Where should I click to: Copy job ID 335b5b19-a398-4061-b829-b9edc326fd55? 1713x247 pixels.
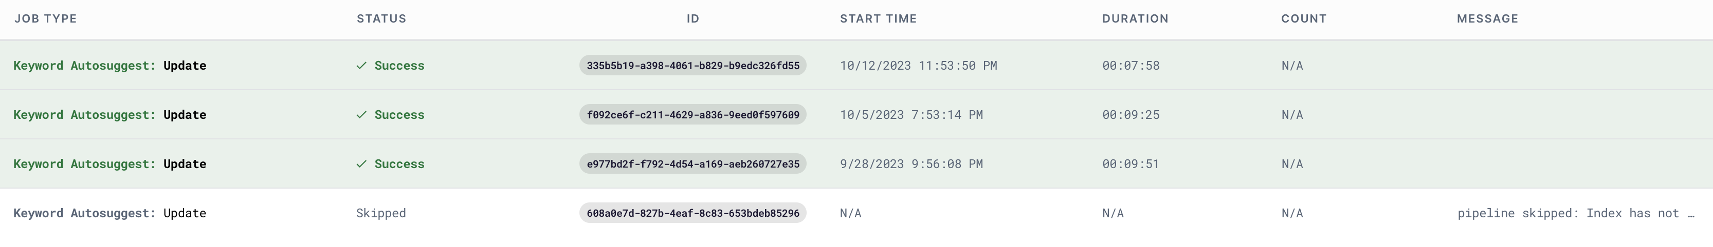693,66
